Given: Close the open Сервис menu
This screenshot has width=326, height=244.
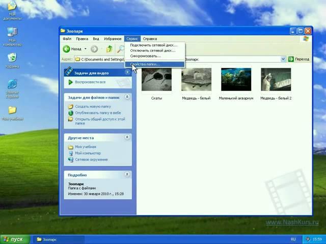Looking at the screenshot, I should click(x=132, y=39).
